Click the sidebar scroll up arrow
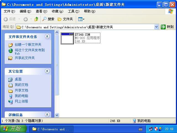The width and height of the screenshot is (177, 133). pos(57,32)
